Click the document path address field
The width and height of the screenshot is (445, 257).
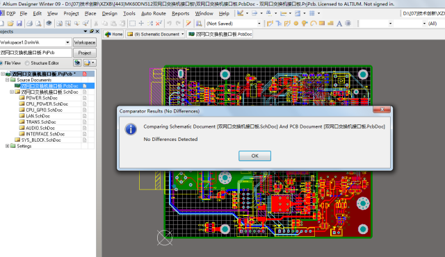click(423, 13)
